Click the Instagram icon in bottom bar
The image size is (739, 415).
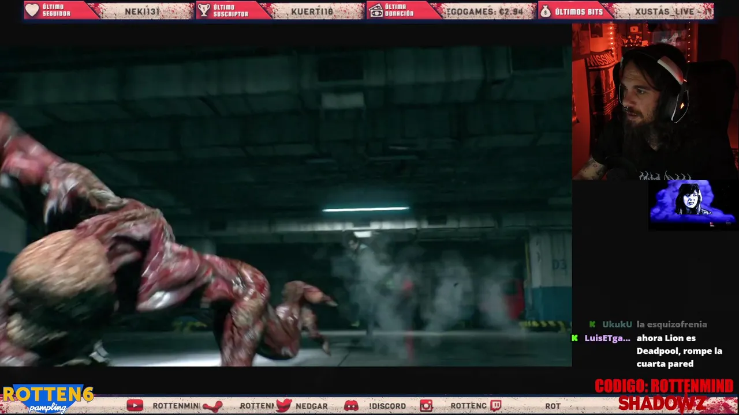pyautogui.click(x=426, y=406)
